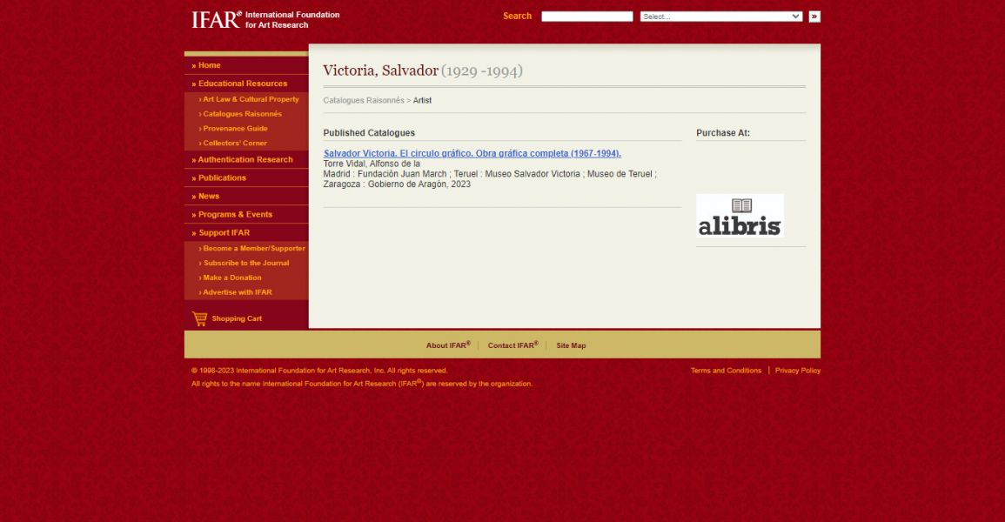
Task: Open the Shopping Cart icon
Action: (x=200, y=318)
